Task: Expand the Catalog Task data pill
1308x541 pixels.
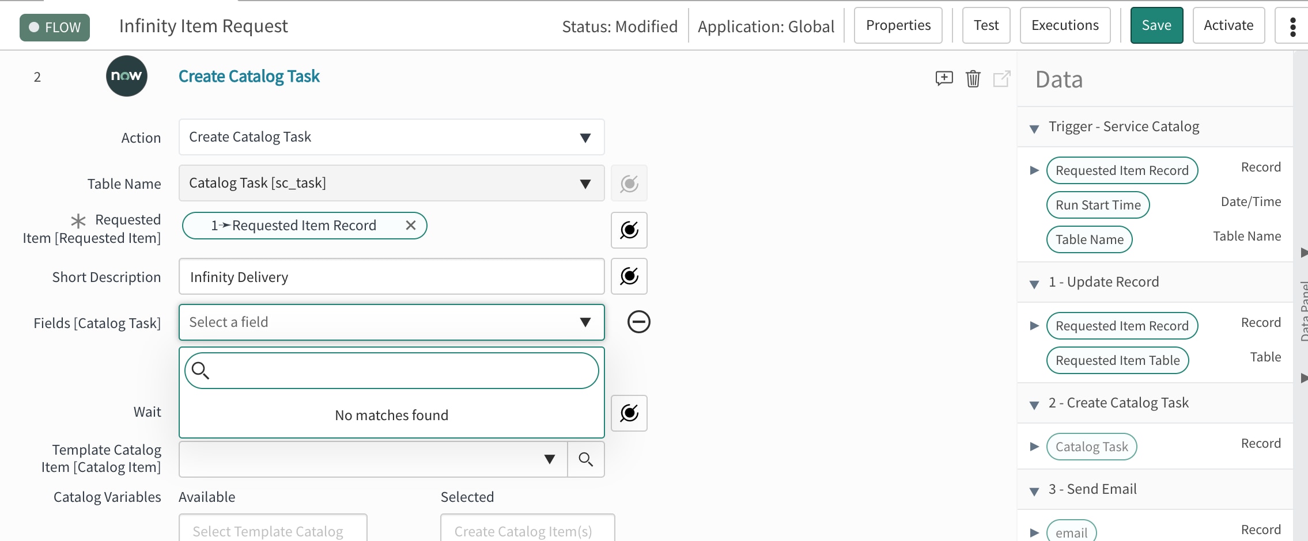Action: (x=1034, y=447)
